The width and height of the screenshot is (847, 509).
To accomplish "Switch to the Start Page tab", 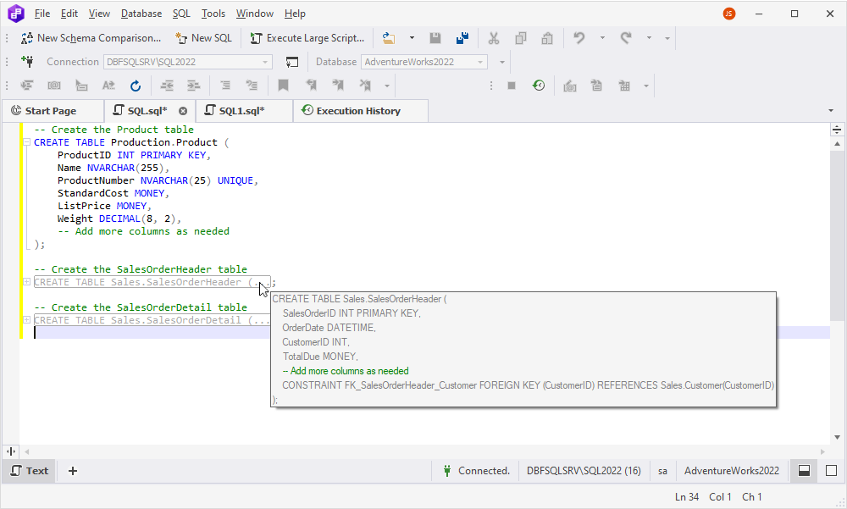I will coord(51,111).
